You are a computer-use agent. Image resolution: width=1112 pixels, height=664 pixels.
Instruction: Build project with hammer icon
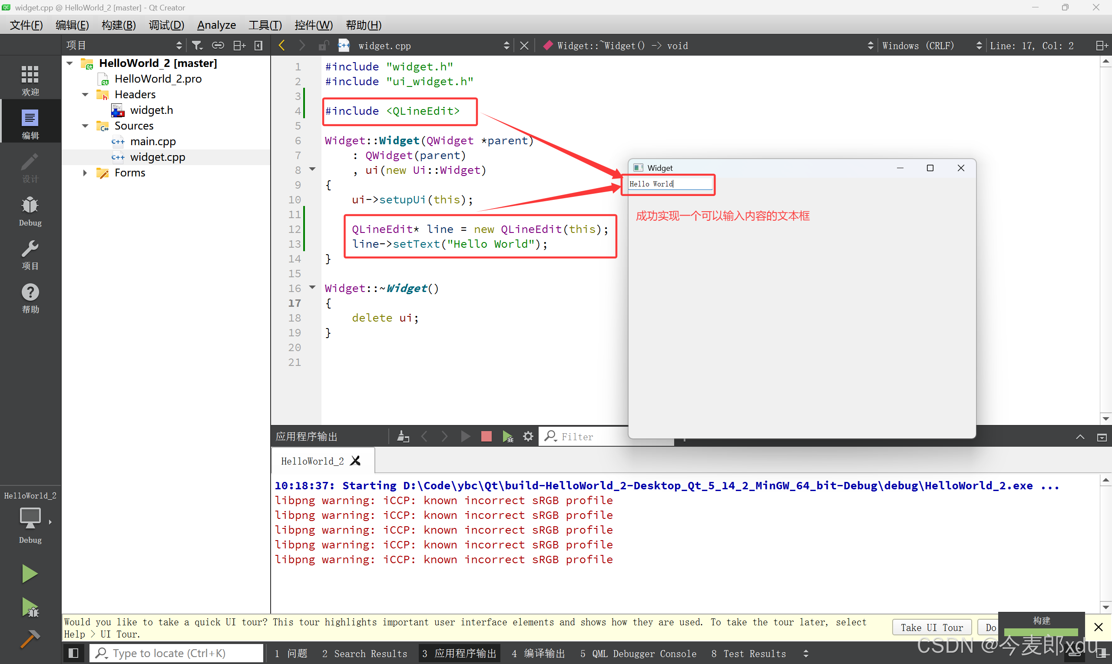click(30, 639)
